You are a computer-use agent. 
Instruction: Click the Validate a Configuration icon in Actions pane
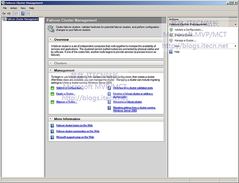pos(171,30)
